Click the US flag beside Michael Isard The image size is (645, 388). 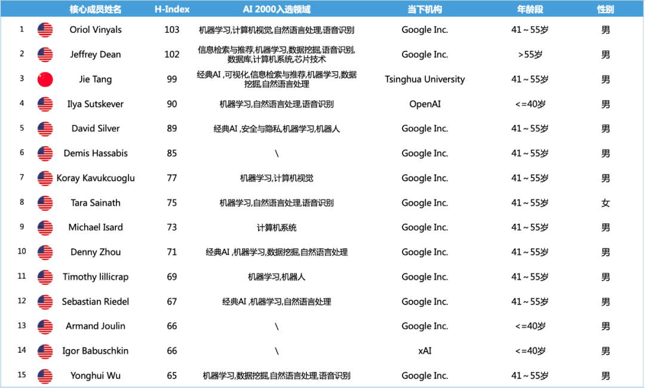click(45, 227)
